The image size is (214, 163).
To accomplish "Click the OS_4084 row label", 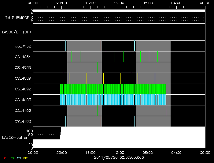I will 23,57.
